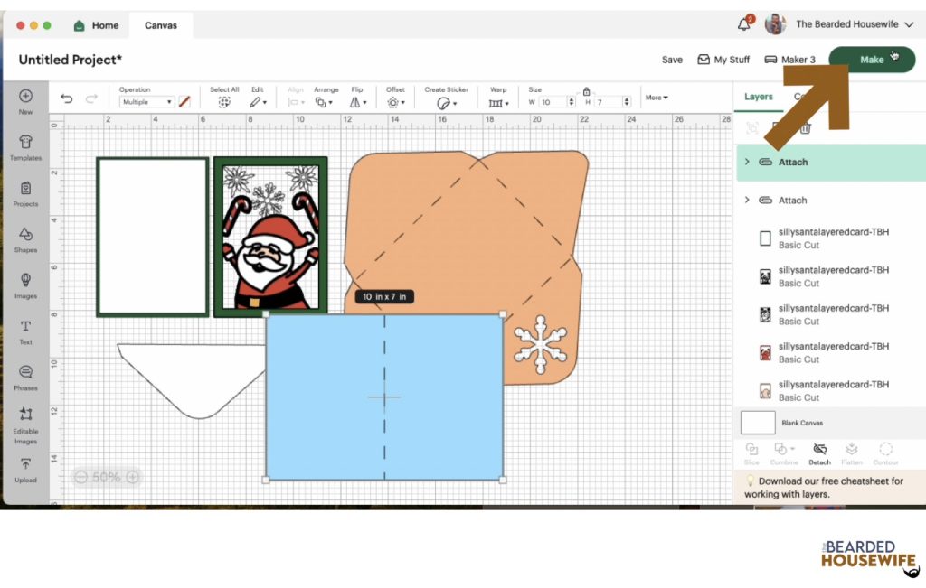The width and height of the screenshot is (926, 588).
Task: Open the Images library
Action: tap(25, 284)
